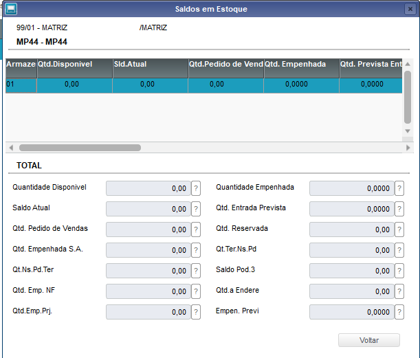Click the Qtd. Prevista Ent value in row 01

[371, 86]
